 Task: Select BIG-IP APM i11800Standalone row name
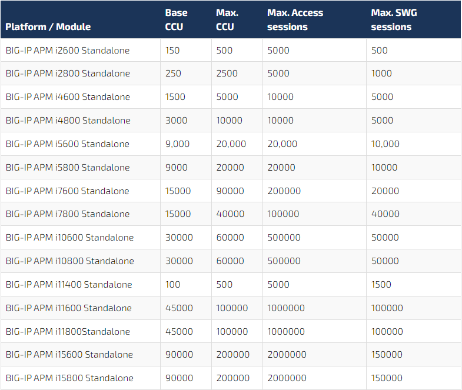68,332
